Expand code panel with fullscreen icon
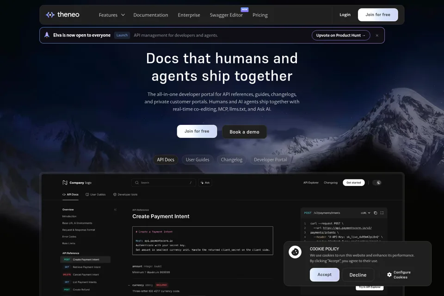Viewport: 444px width, 296px height. click(382, 213)
